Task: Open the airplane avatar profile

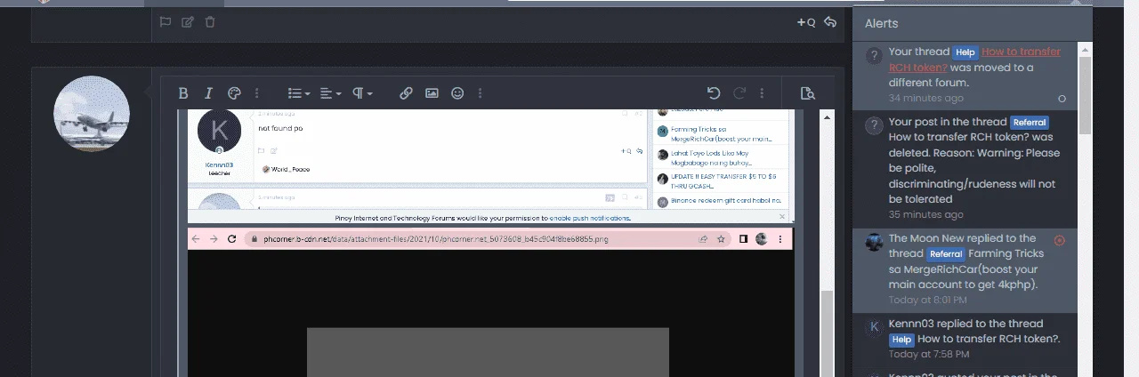Action: (x=92, y=113)
